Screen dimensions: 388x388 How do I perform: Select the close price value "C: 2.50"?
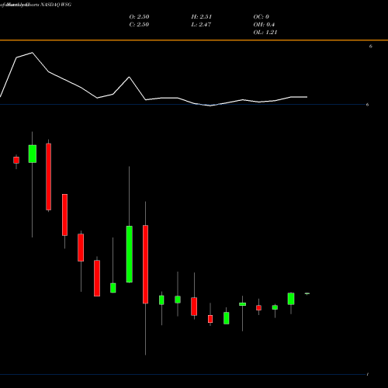coord(139,24)
